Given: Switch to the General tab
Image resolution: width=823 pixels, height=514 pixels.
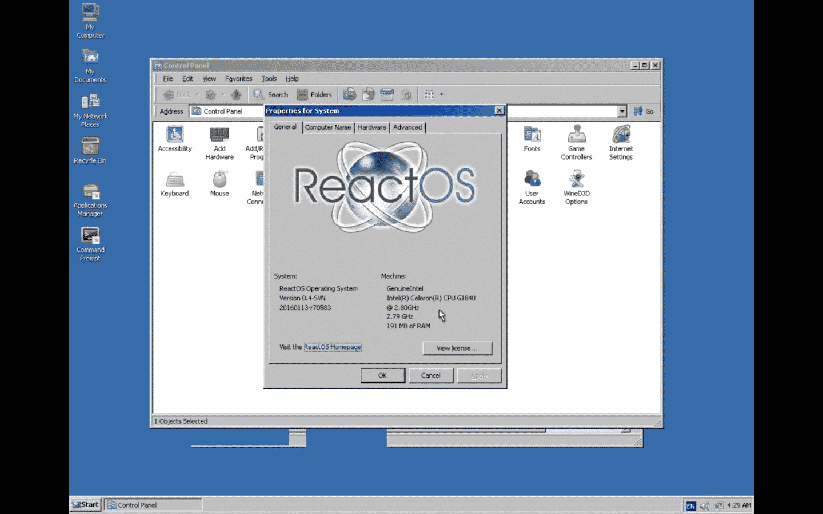Looking at the screenshot, I should click(285, 127).
